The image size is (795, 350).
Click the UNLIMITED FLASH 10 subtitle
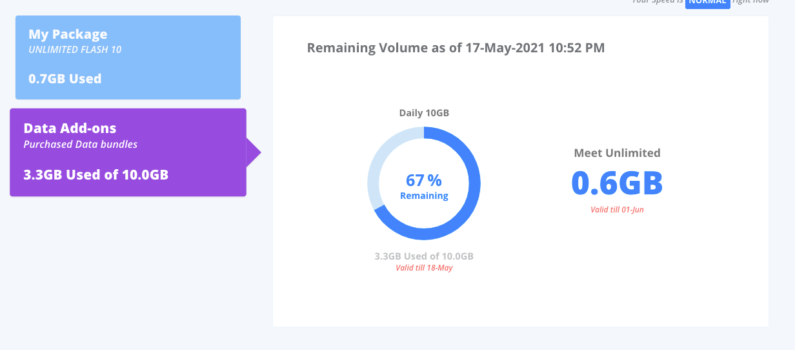point(75,50)
